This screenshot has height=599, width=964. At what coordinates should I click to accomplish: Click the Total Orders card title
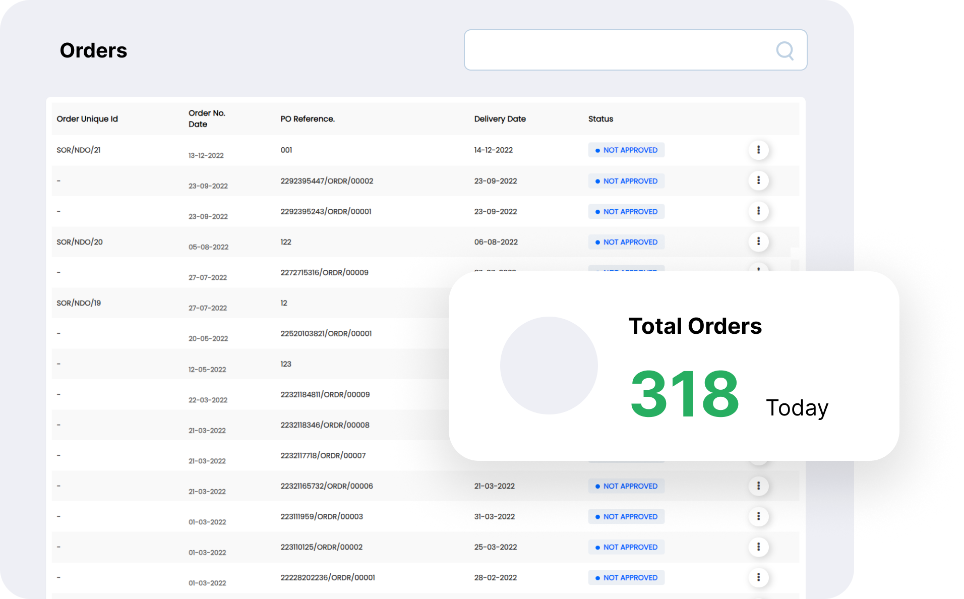click(x=695, y=326)
